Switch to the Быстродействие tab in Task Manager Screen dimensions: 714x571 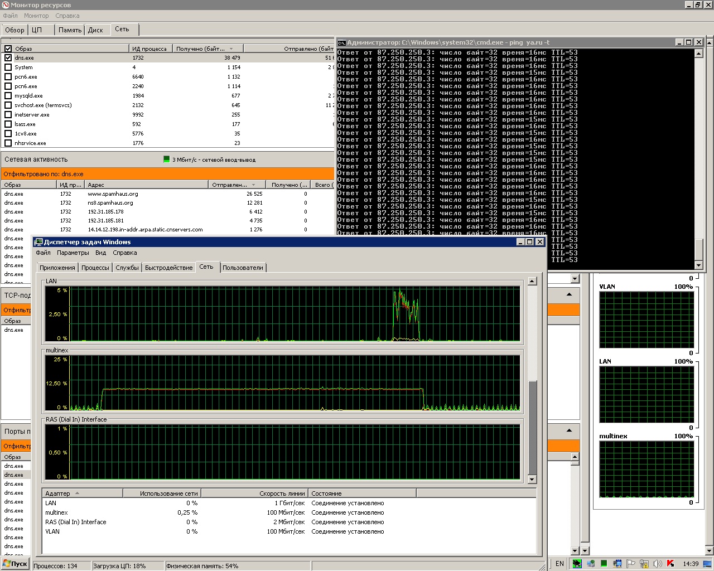point(168,268)
